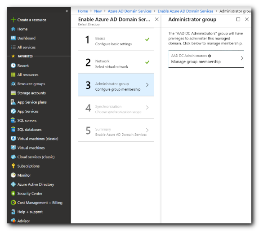Select step 4 Synchronization
259x231 pixels.
[116, 108]
